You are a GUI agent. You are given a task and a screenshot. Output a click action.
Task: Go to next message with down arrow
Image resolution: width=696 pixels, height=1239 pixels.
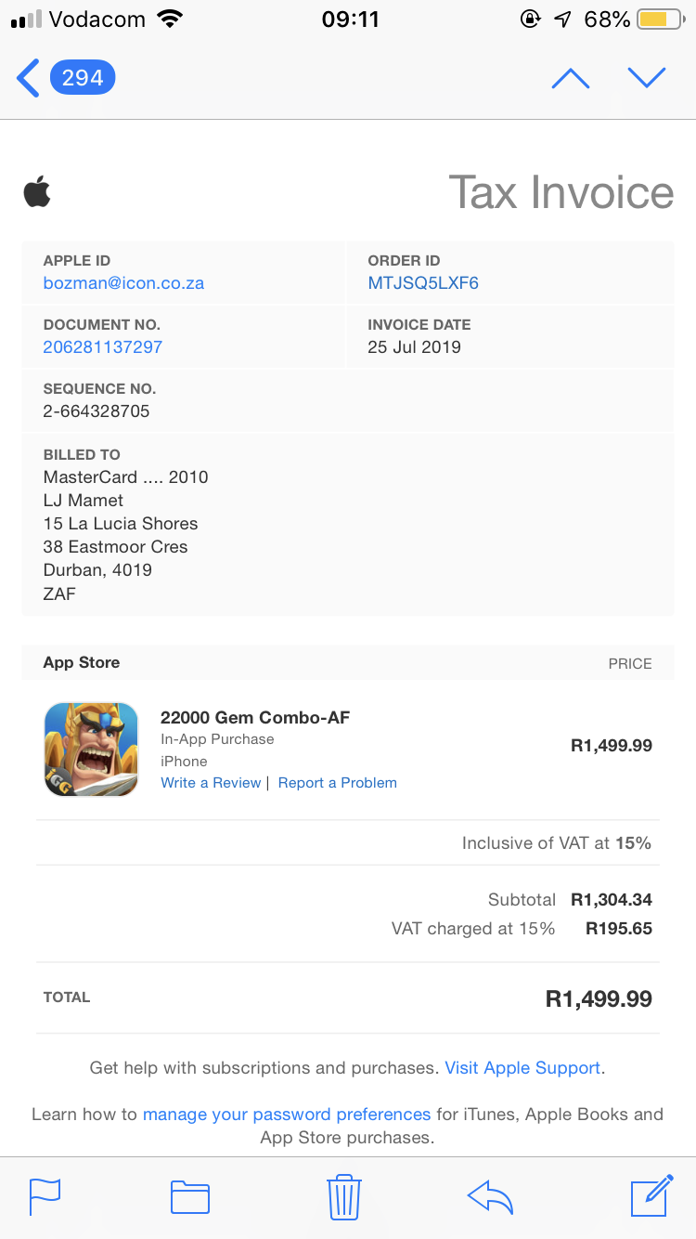[x=647, y=78]
